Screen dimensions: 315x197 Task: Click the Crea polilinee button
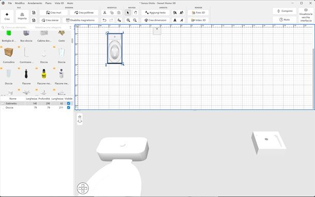pyautogui.click(x=84, y=13)
